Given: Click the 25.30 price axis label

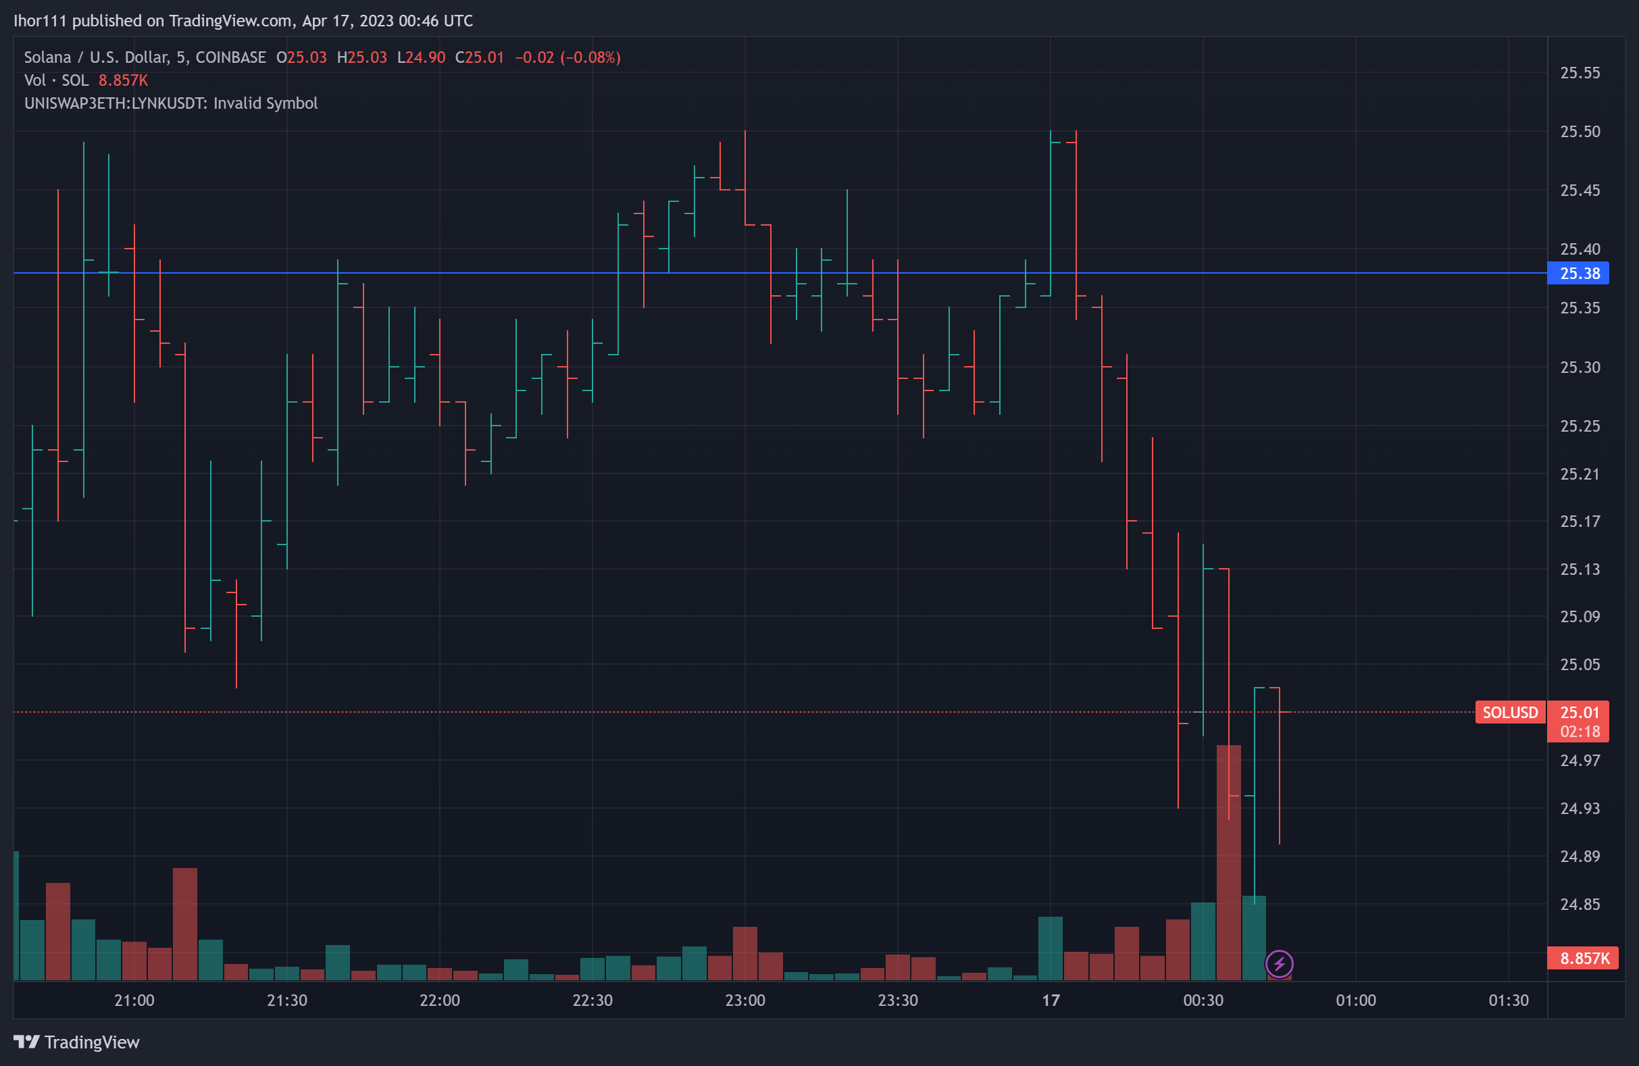Looking at the screenshot, I should click(x=1580, y=367).
